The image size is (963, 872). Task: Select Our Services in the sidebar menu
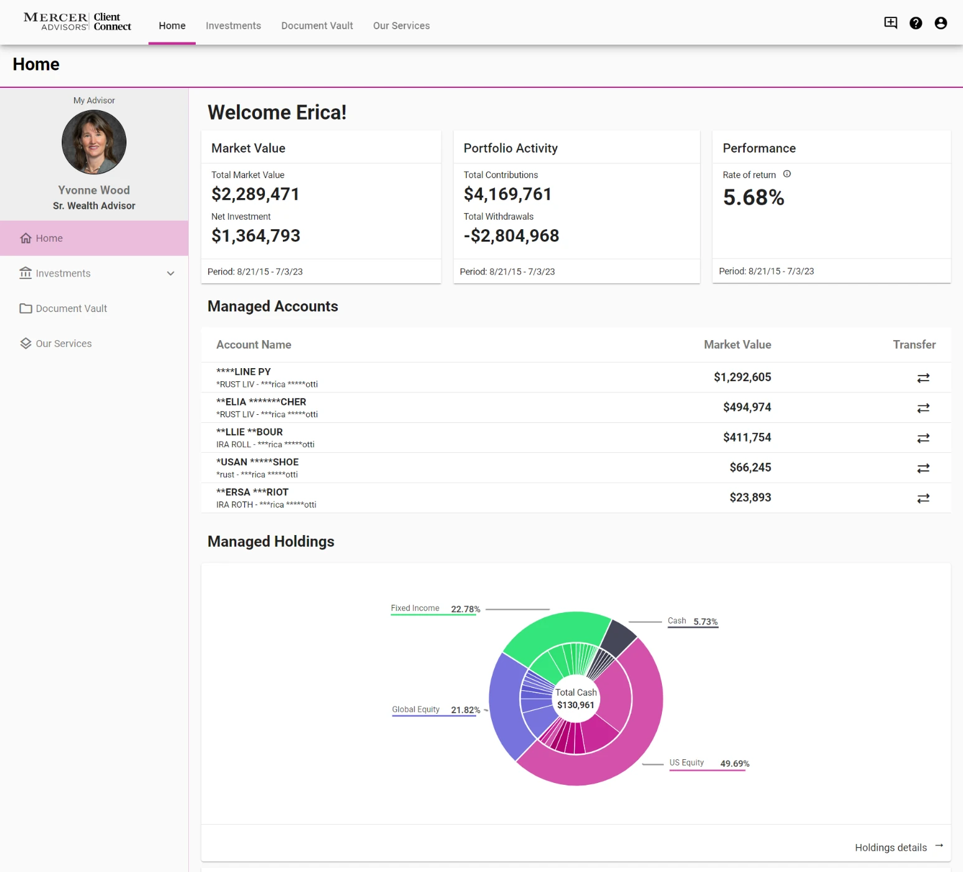click(94, 343)
